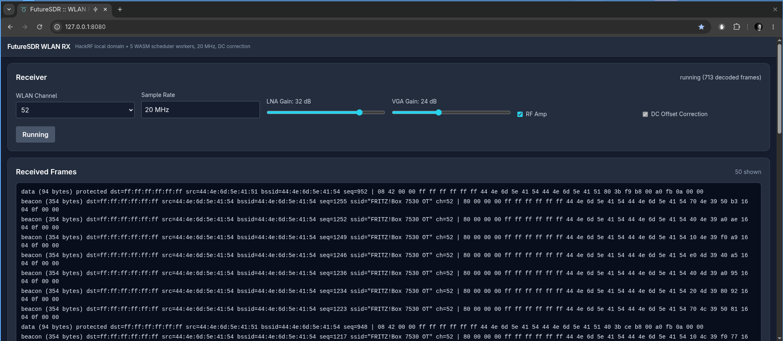Open new tab with plus button
783x341 pixels.
pos(120,9)
